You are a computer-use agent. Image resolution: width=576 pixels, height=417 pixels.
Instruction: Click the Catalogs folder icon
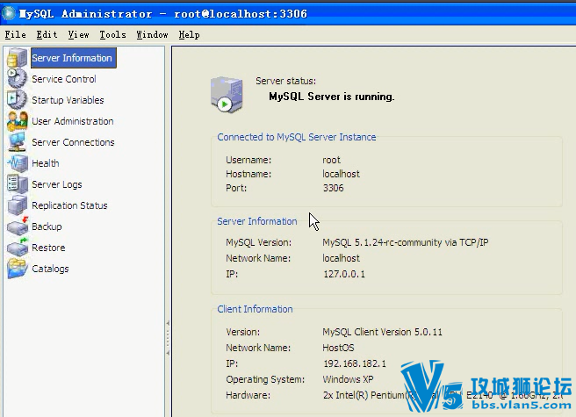click(x=17, y=269)
